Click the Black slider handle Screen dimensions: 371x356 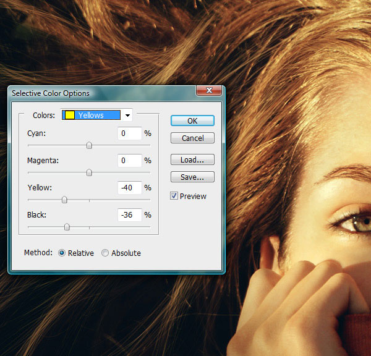67,227
